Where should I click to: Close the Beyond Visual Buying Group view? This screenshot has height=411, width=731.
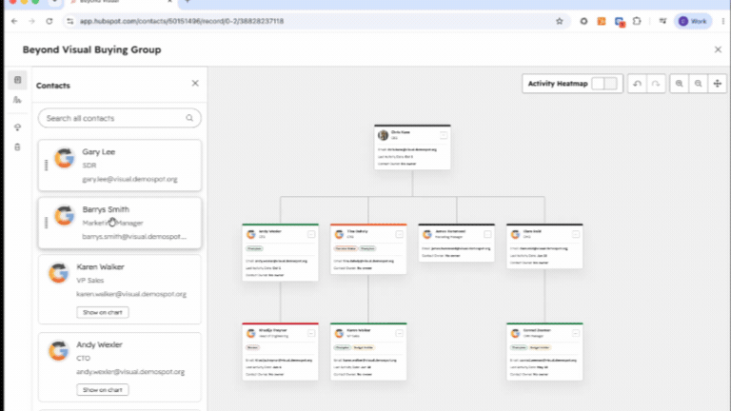click(718, 49)
